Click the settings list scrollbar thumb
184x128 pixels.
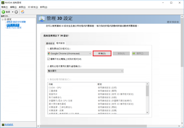click(x=147, y=91)
